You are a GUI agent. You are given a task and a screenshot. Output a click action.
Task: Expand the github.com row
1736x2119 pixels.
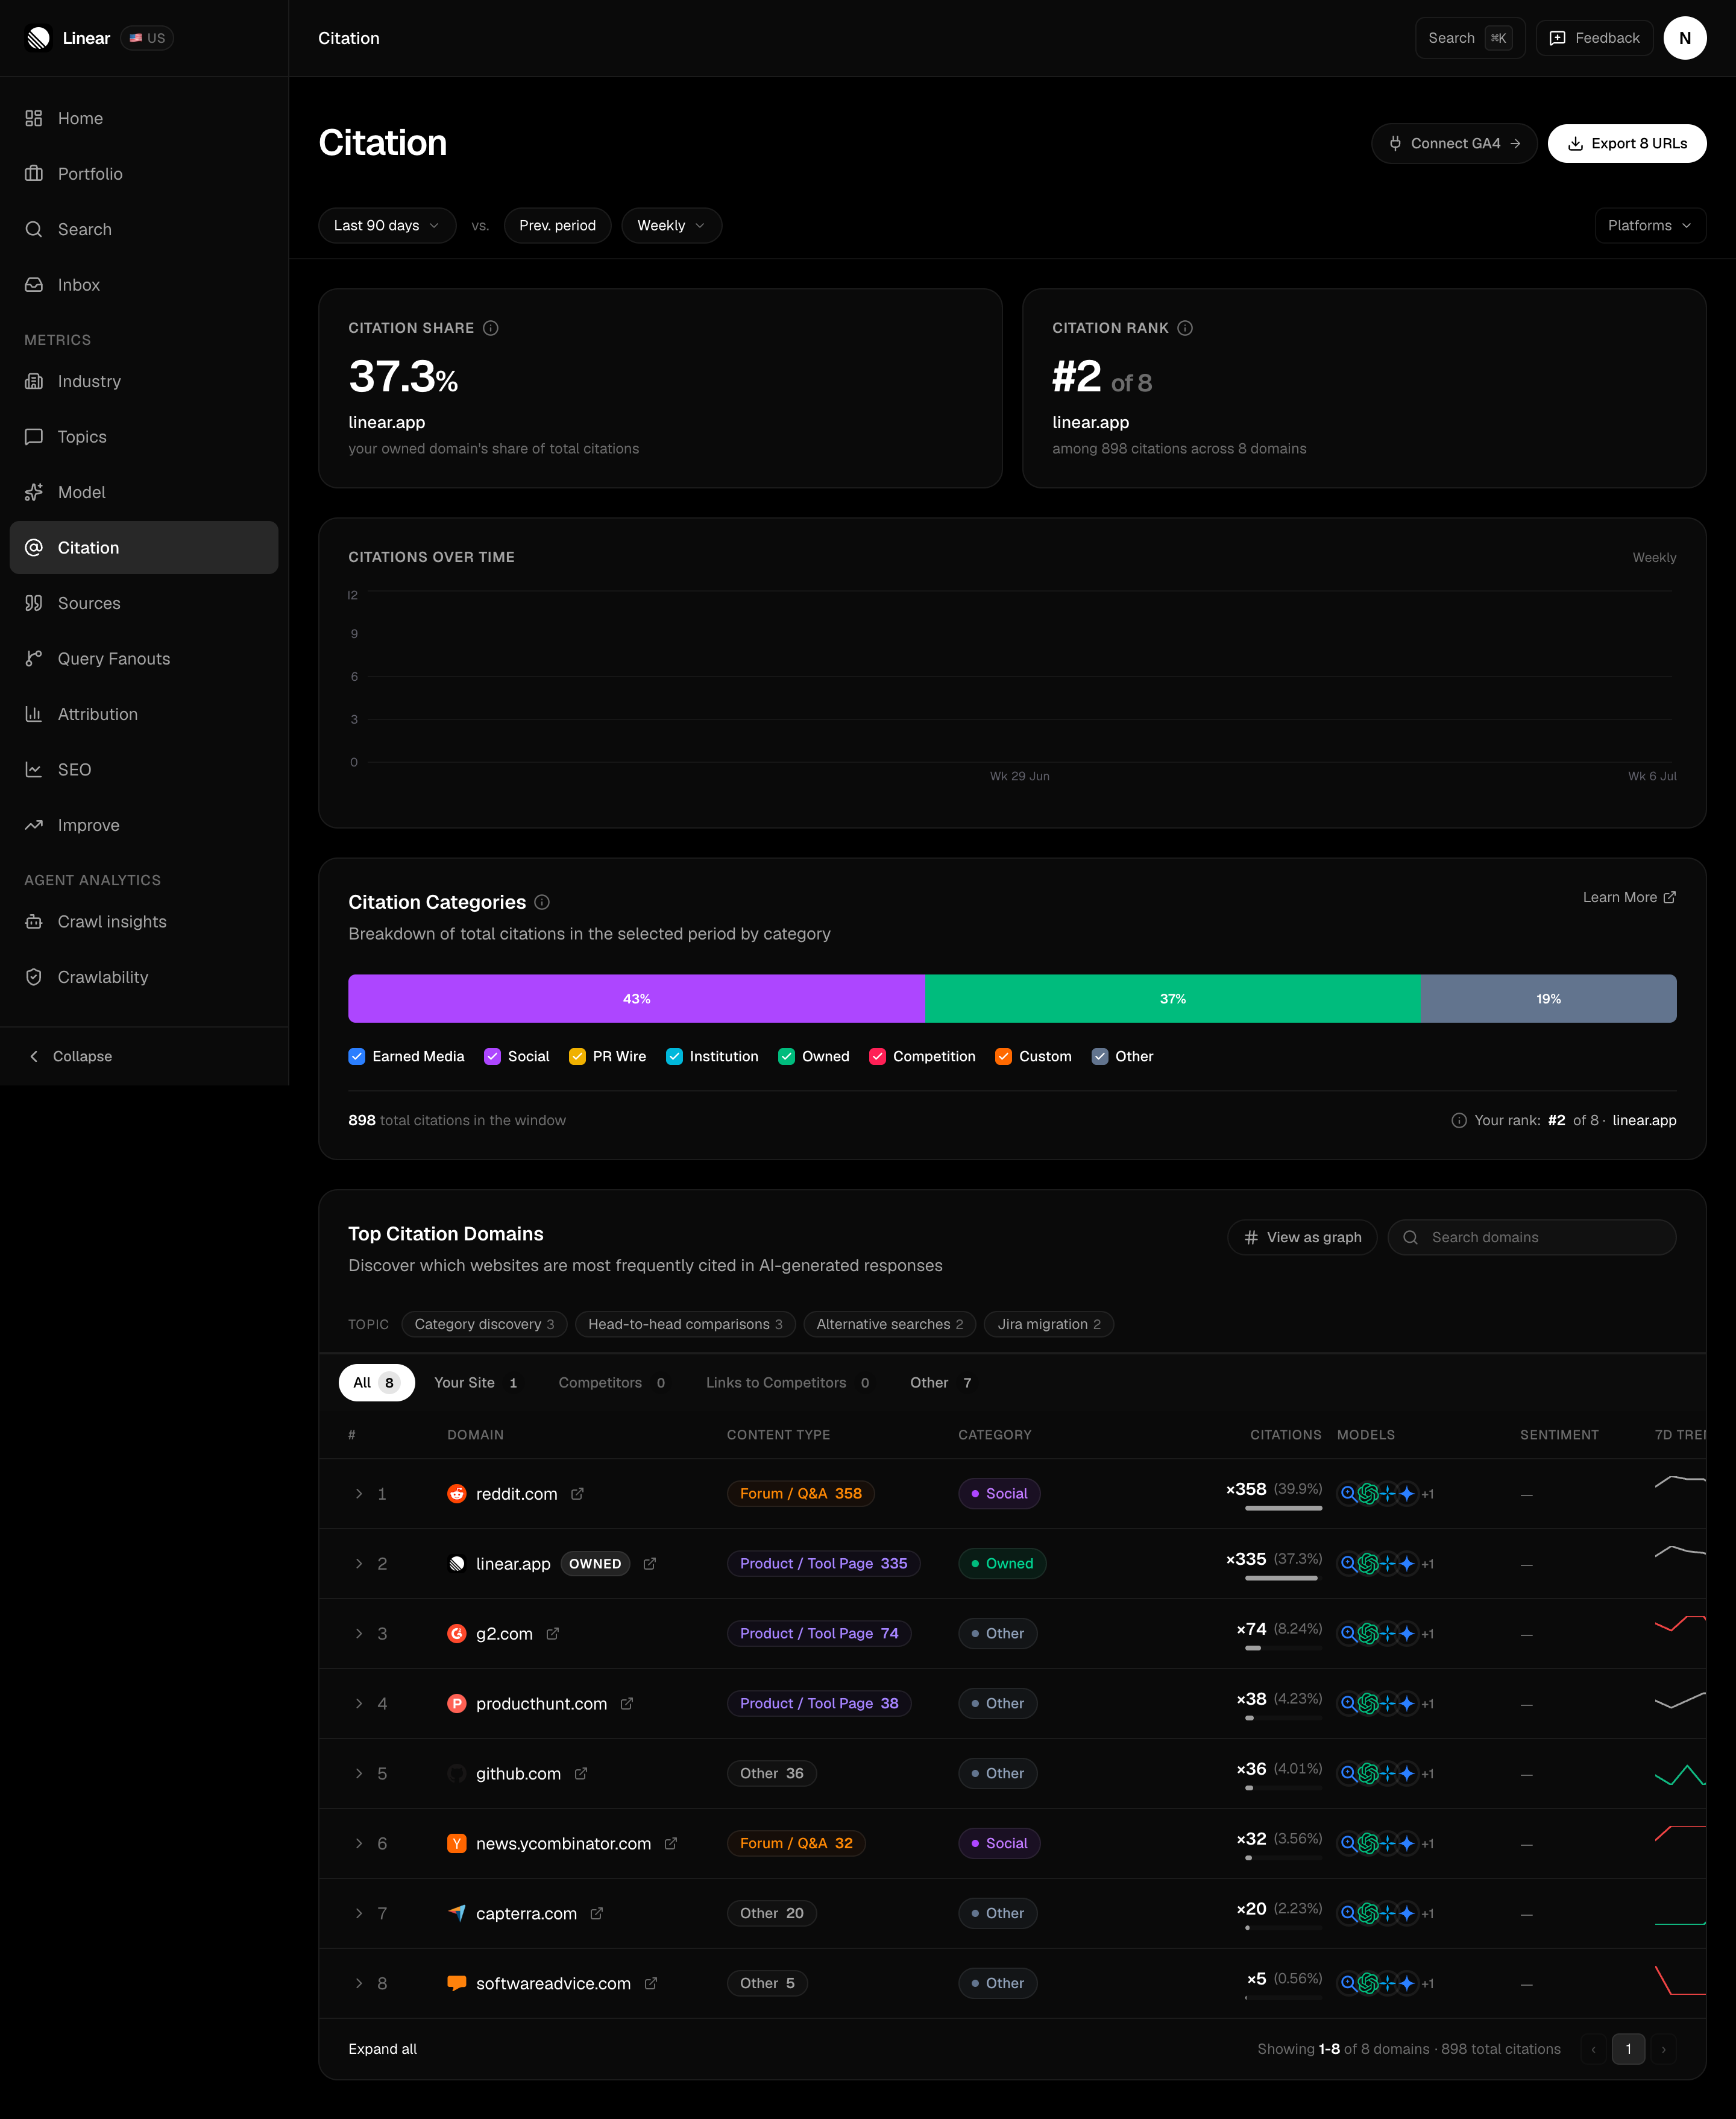[359, 1774]
